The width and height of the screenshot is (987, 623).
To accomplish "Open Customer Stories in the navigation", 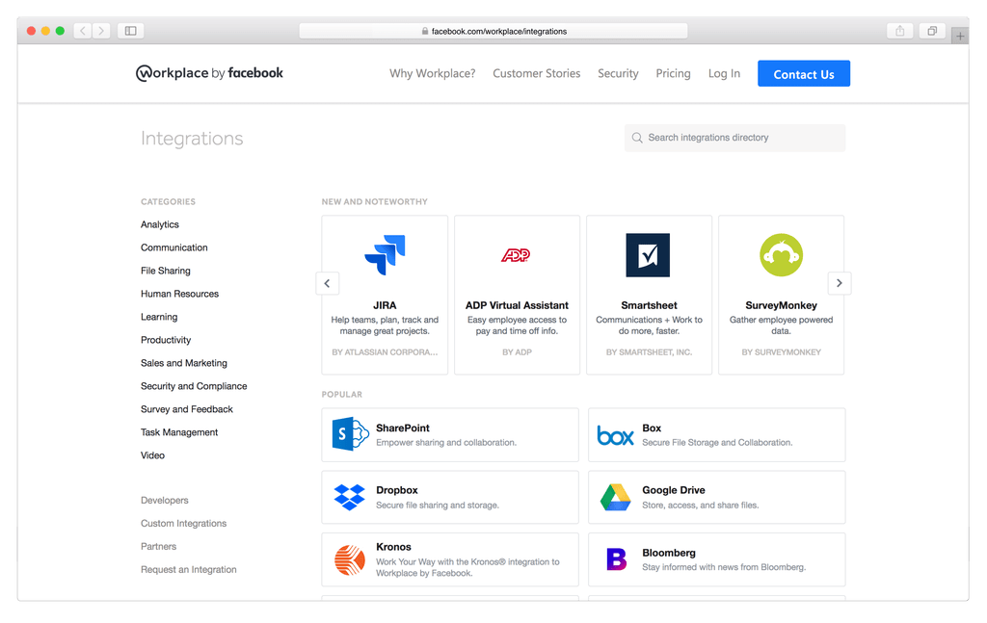I will tap(536, 73).
